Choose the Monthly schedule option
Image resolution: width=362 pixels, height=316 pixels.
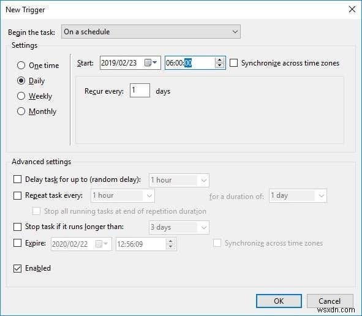[x=21, y=111]
